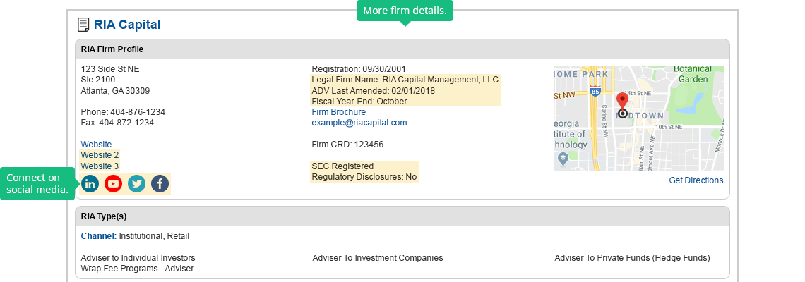The image size is (805, 282).
Task: Click the I-85 highway shield on map
Action: [x=595, y=92]
